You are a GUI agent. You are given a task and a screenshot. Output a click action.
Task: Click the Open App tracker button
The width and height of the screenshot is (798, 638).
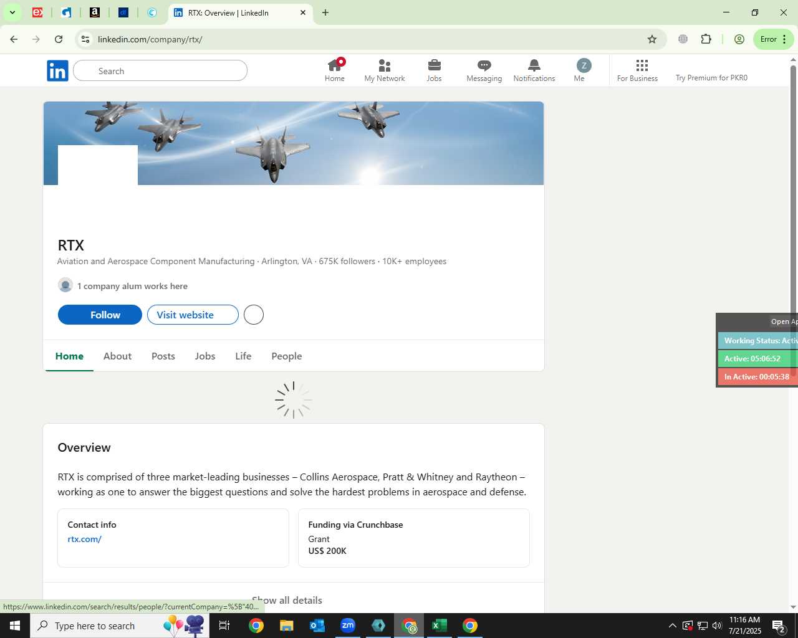(x=784, y=321)
